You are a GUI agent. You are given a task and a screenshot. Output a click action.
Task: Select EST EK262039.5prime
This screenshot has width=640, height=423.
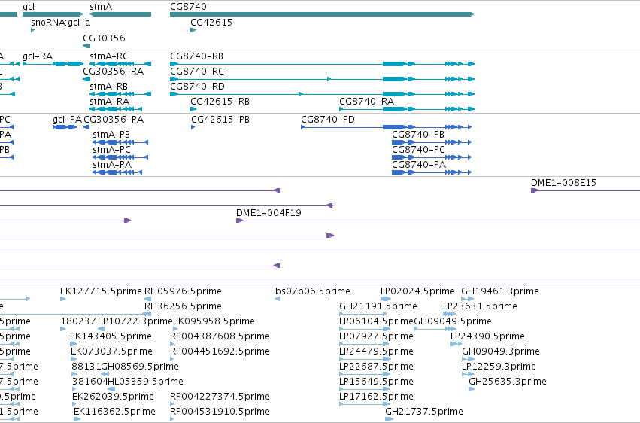pyautogui.click(x=114, y=397)
